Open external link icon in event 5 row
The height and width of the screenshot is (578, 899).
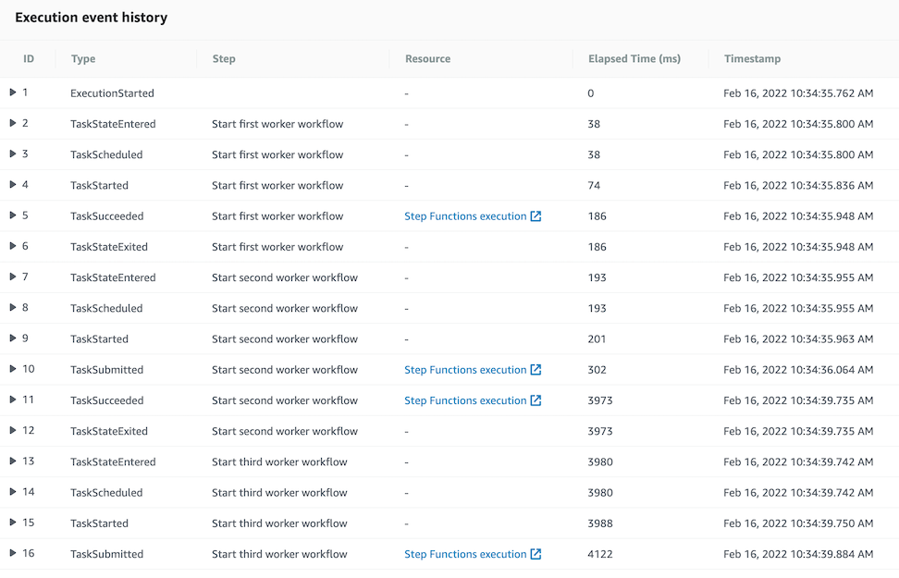pyautogui.click(x=536, y=216)
